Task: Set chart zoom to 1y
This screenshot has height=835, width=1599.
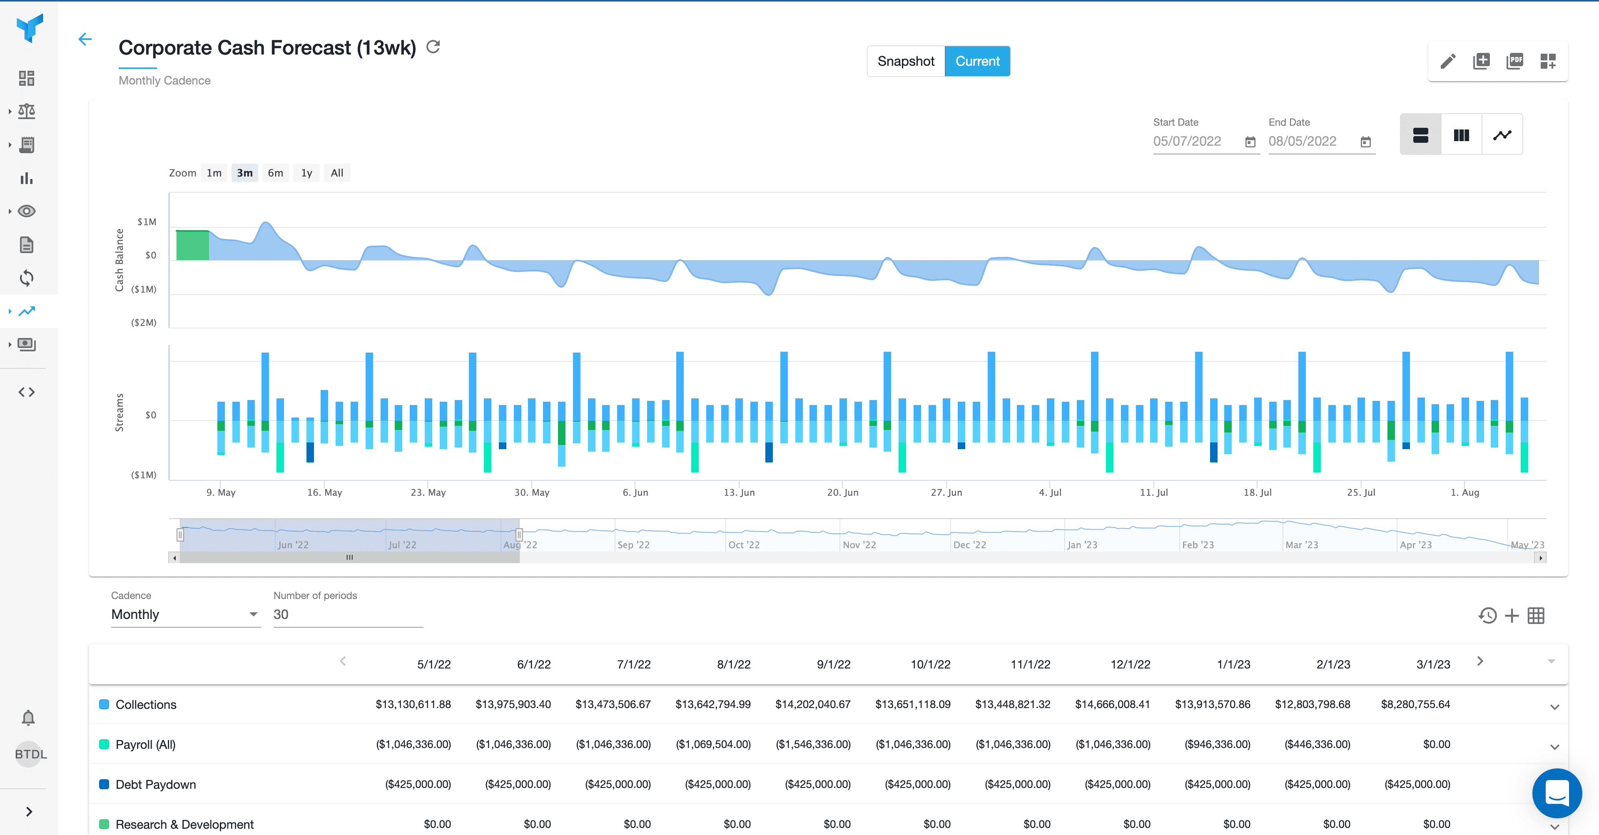Action: click(306, 173)
